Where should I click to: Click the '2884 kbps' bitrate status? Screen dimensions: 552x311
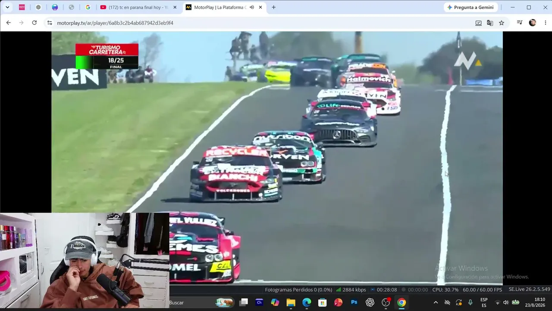pos(351,290)
